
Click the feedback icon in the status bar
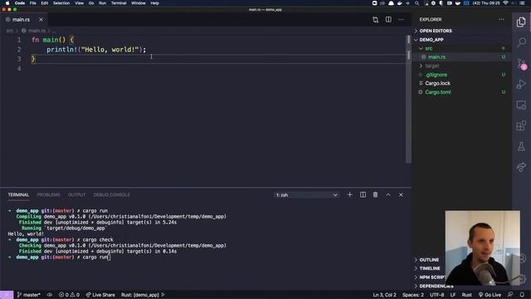coord(510,295)
